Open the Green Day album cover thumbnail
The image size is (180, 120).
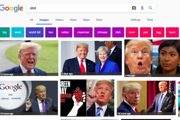click(x=73, y=98)
